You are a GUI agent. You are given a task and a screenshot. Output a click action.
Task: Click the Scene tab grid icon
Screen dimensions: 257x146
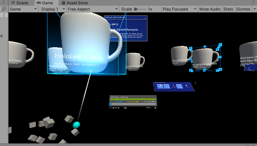click(13, 3)
